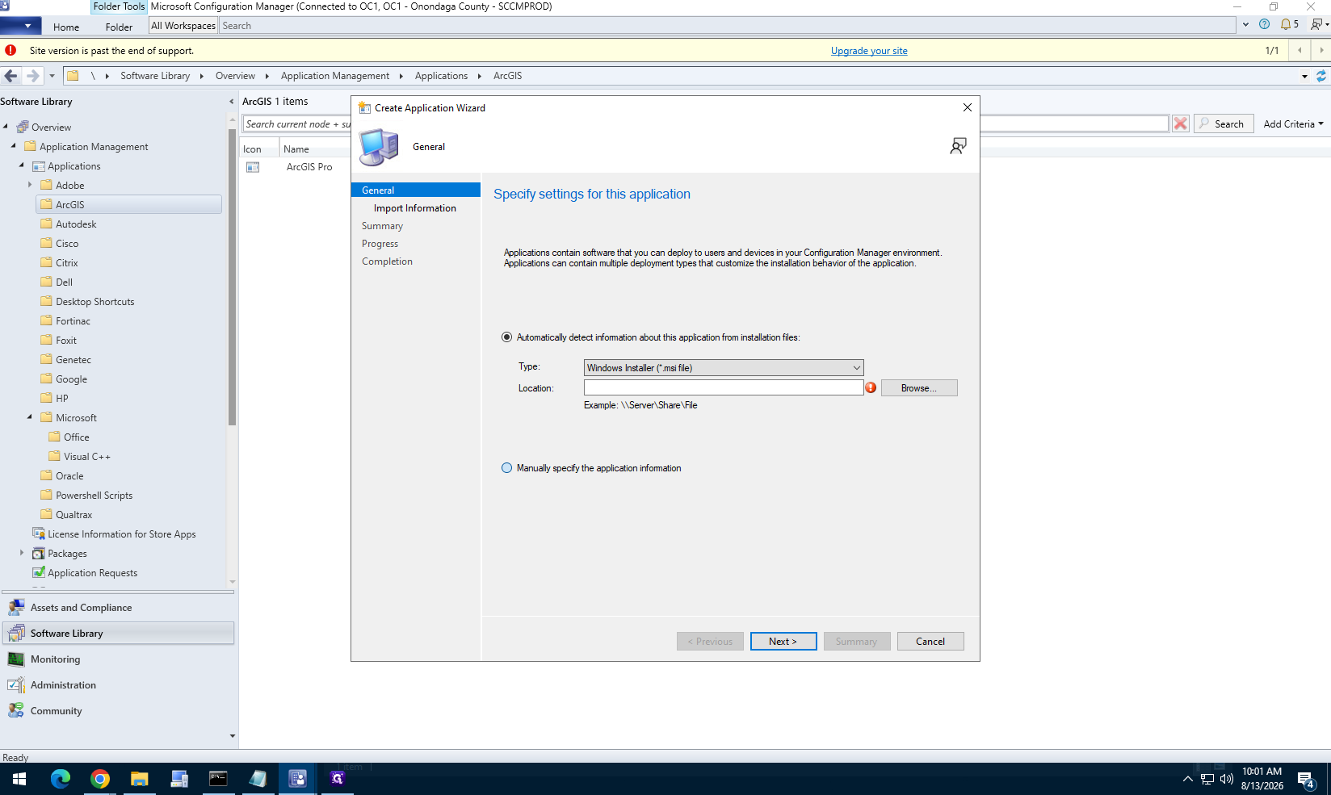
Task: Launch Microsoft Edge from the taskbar
Action: click(61, 779)
